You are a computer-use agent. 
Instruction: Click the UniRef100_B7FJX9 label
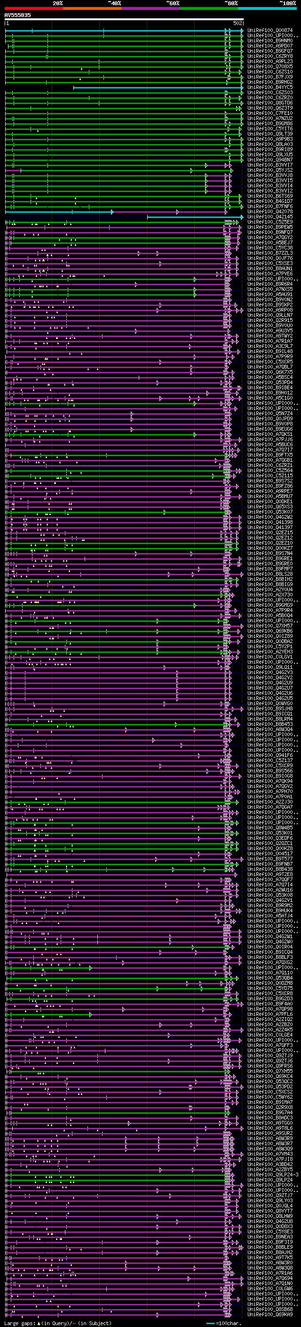(270, 77)
